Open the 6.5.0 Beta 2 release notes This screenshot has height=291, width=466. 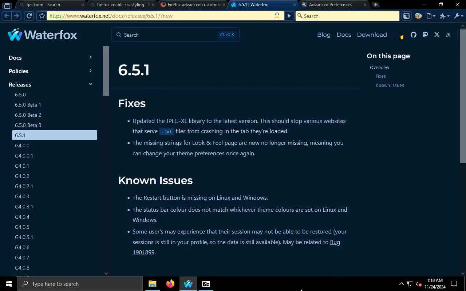click(55, 115)
